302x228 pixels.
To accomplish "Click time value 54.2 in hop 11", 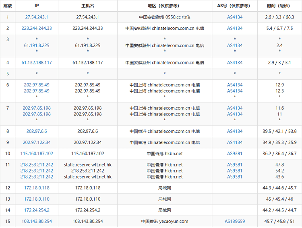I will click(x=279, y=170).
